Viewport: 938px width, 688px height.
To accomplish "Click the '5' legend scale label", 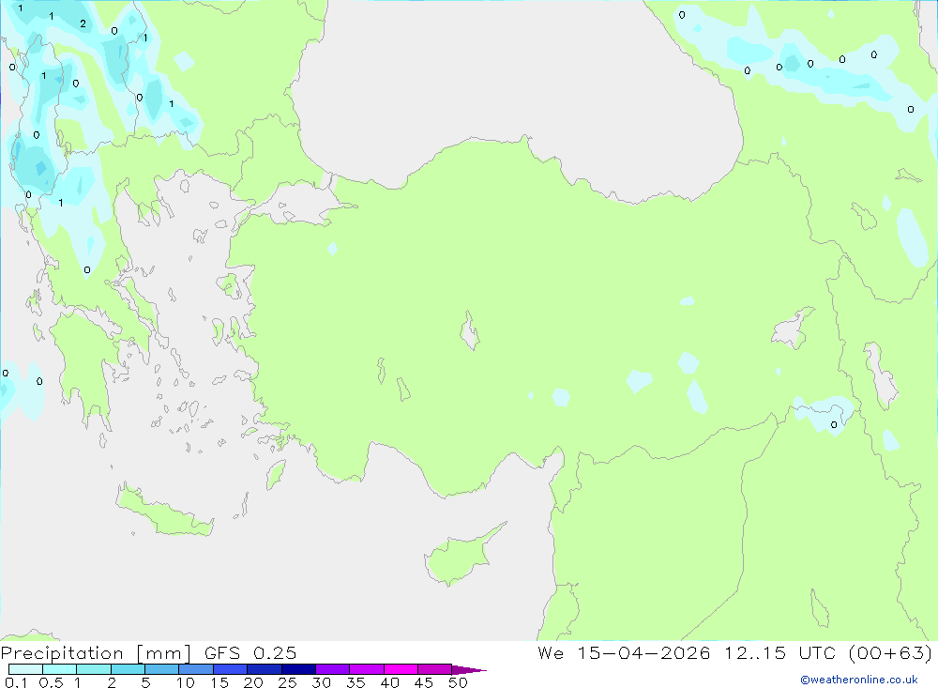I will click(x=145, y=682).
